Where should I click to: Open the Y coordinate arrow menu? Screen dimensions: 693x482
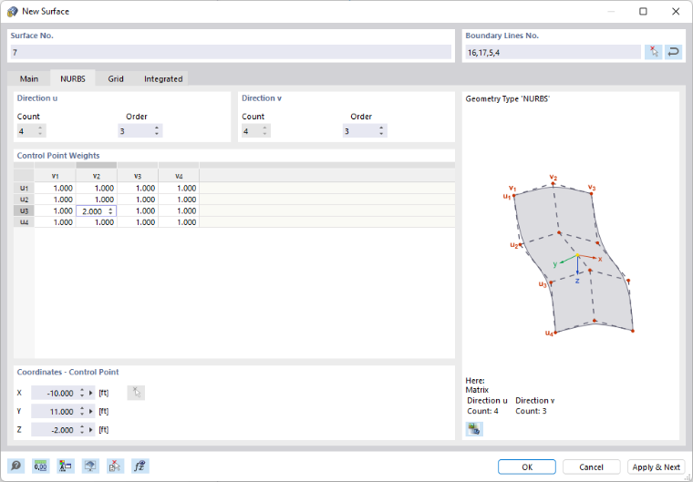[91, 411]
